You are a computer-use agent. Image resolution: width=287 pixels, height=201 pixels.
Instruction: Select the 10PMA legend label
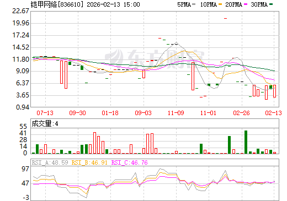pyautogui.click(x=209, y=4)
